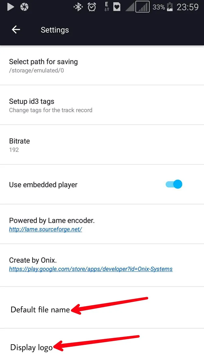Image resolution: width=204 pixels, height=363 pixels.
Task: Toggle the Use embedded player switch
Action: coord(174,184)
